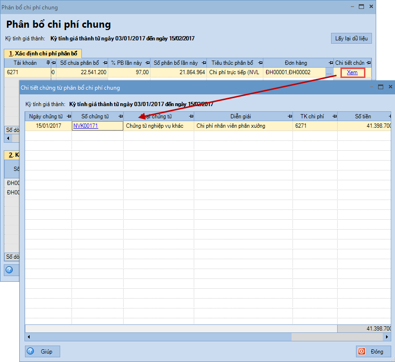The width and height of the screenshot is (395, 362).
Task: Click right arrow of the detail grid scrollbar
Action: point(387,337)
